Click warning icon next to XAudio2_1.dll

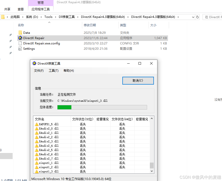37,133
